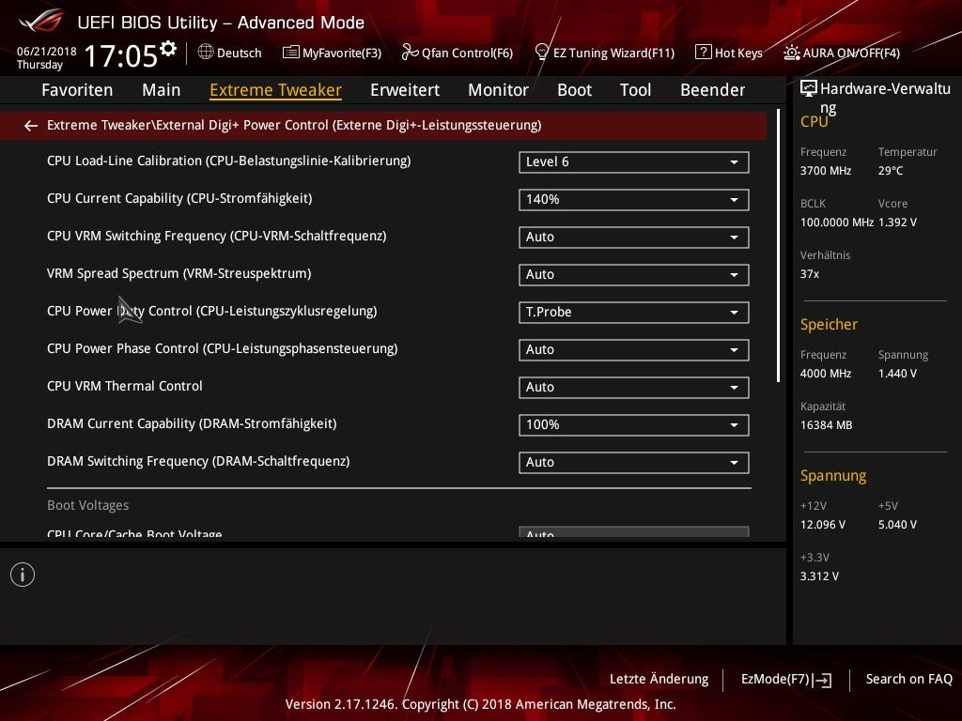Open CPU VRM Thermal Control dropdown
The height and width of the screenshot is (721, 962).
634,387
